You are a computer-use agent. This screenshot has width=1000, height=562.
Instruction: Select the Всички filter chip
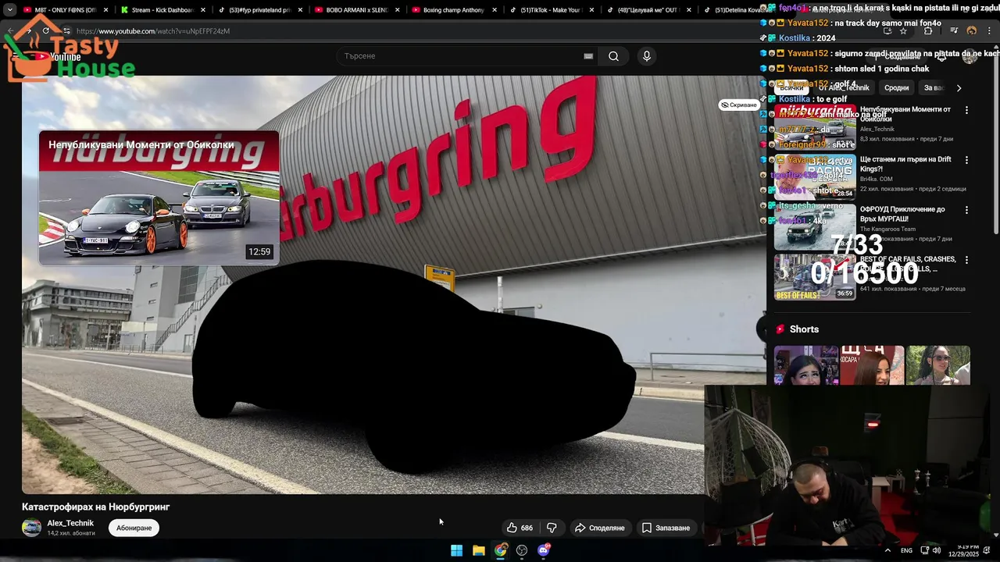coord(791,88)
